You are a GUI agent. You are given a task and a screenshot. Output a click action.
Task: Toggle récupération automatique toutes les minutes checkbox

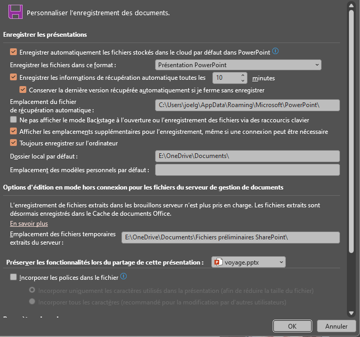[13, 77]
